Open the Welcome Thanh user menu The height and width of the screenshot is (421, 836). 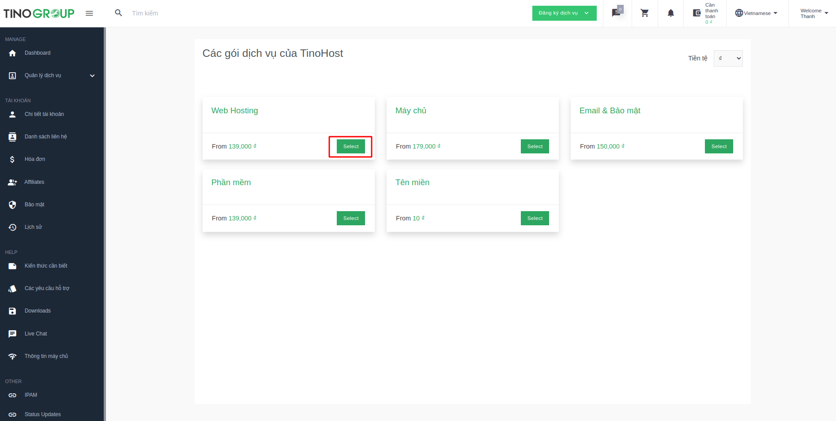coord(814,13)
